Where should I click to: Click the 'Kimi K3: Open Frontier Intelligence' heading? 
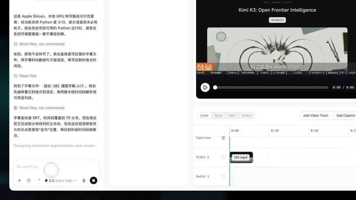coord(277,10)
